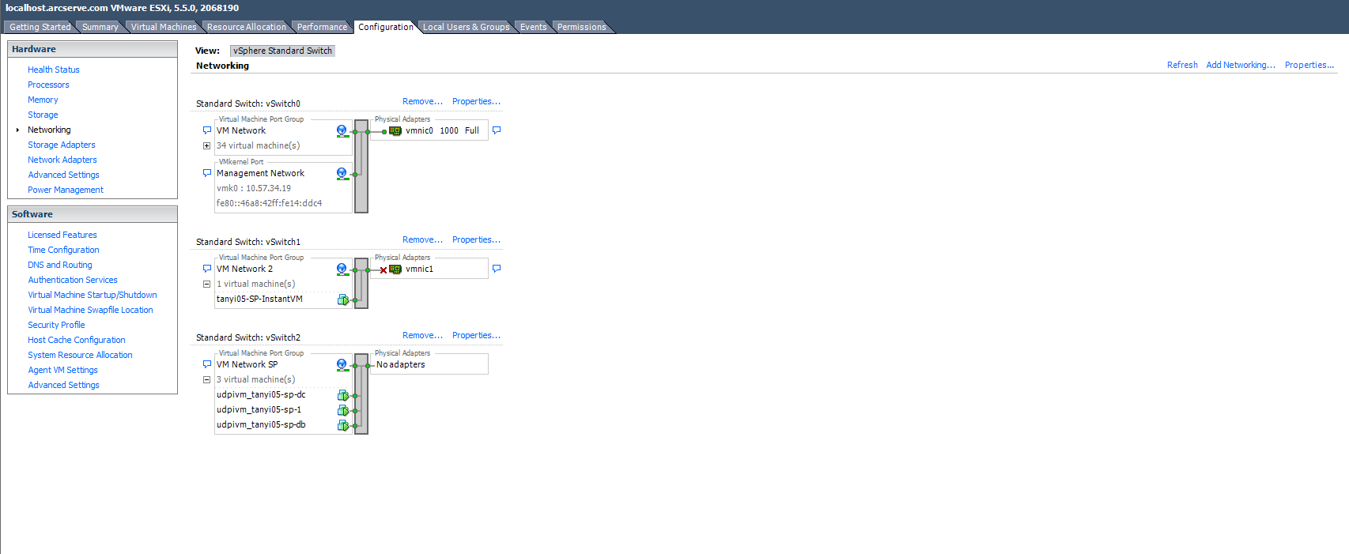Click the info bubble right of vmnic0

tap(497, 130)
